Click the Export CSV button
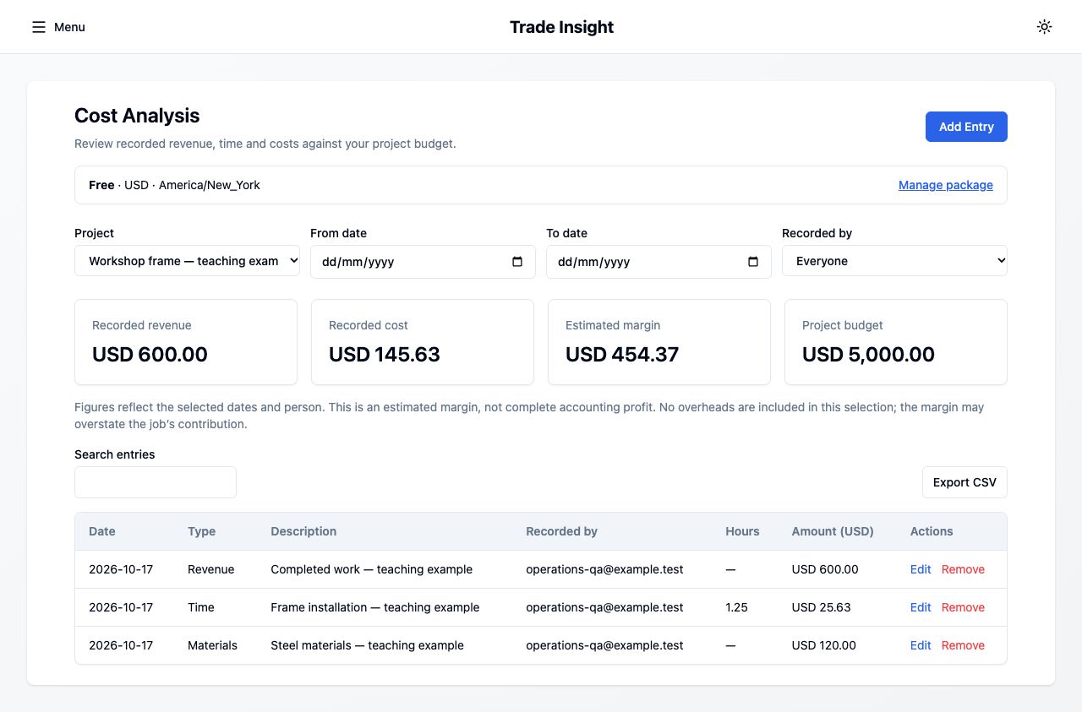Screen dimensions: 1082x712 tap(965, 482)
